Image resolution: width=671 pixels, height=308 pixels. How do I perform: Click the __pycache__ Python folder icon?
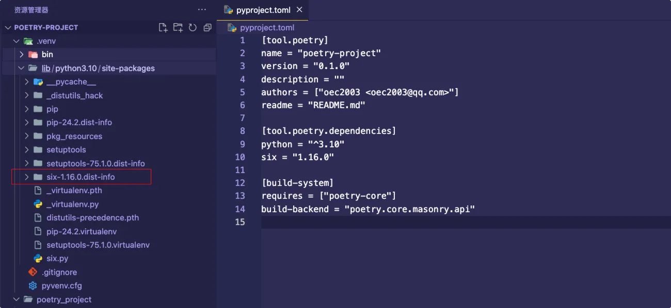pos(38,81)
